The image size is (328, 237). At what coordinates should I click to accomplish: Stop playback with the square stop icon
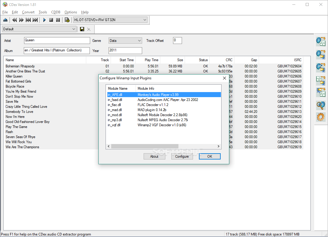click(x=51, y=20)
